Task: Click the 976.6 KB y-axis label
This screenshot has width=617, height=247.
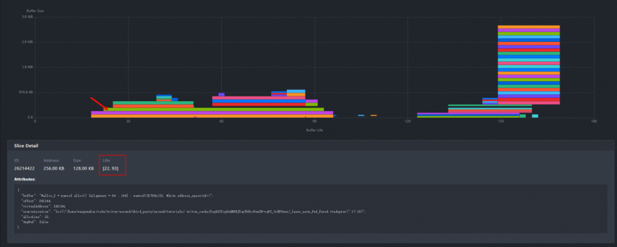Action: [26, 93]
